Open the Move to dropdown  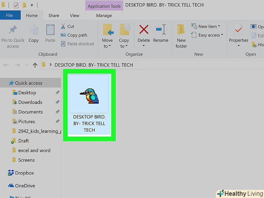click(x=107, y=43)
